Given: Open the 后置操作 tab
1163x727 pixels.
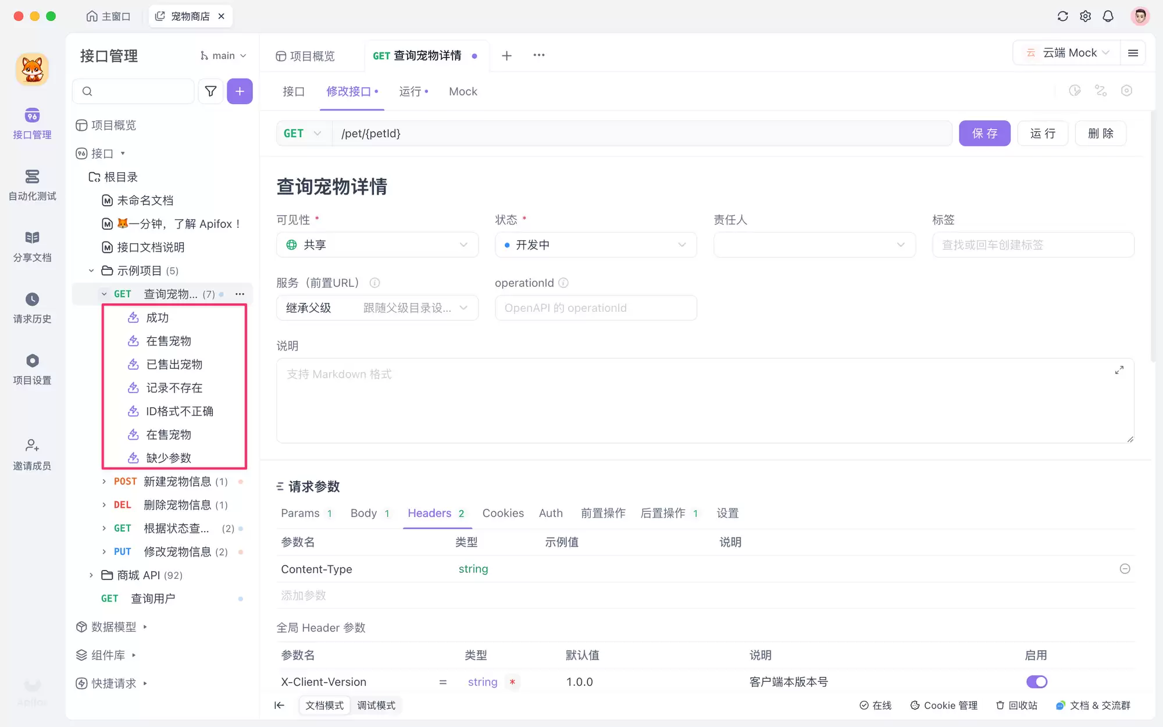Looking at the screenshot, I should coord(669,513).
